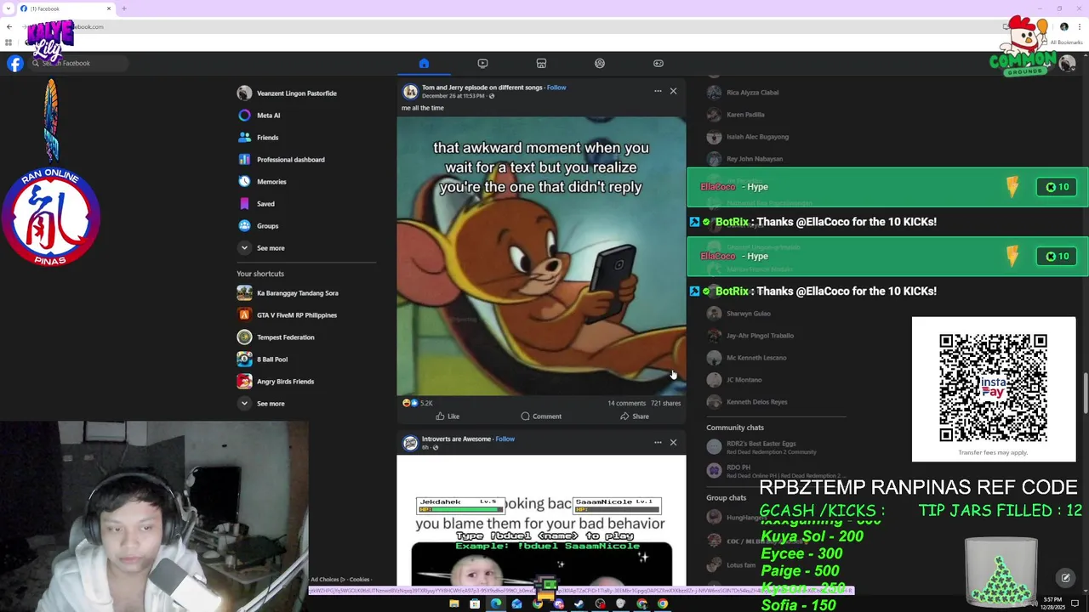This screenshot has width=1089, height=612.
Task: Open the Facebook Home tab
Action: pos(424,63)
